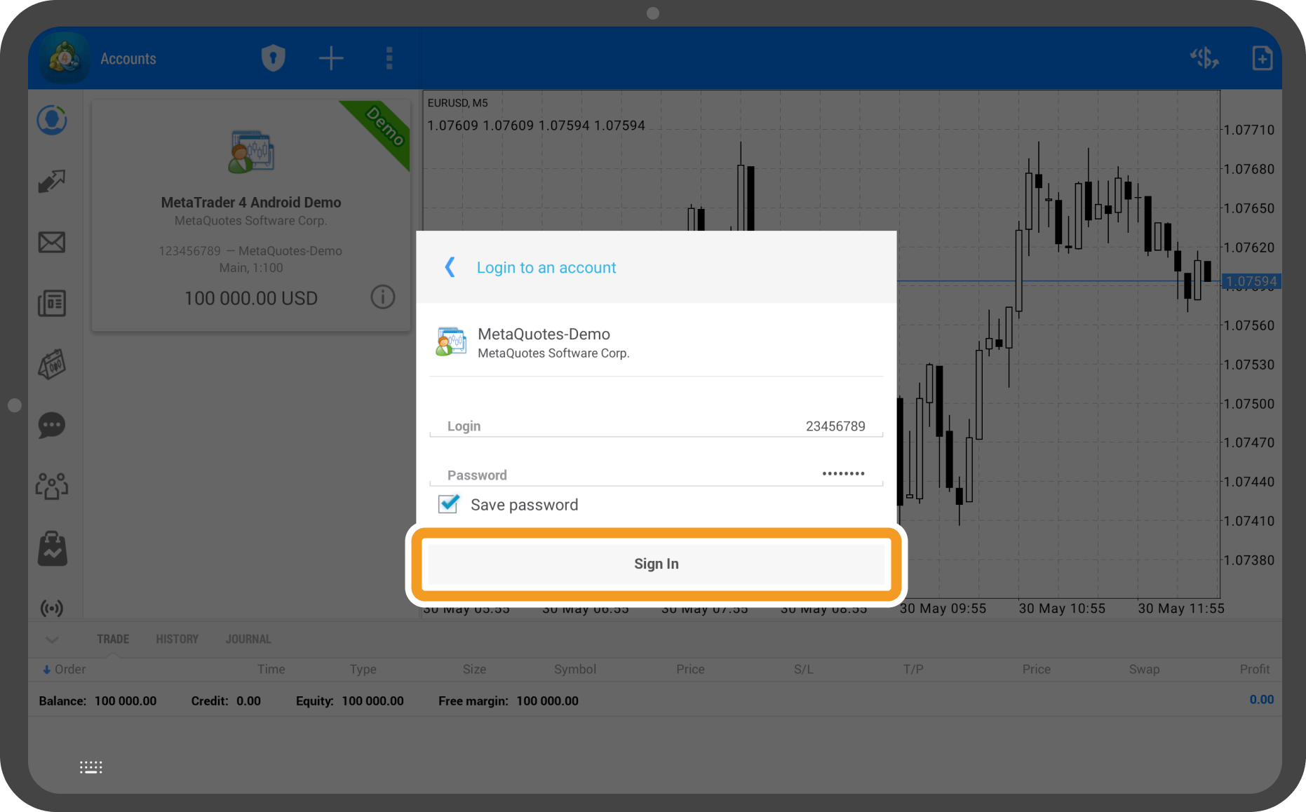Open the News sidebar icon
The image size is (1306, 812).
(52, 304)
